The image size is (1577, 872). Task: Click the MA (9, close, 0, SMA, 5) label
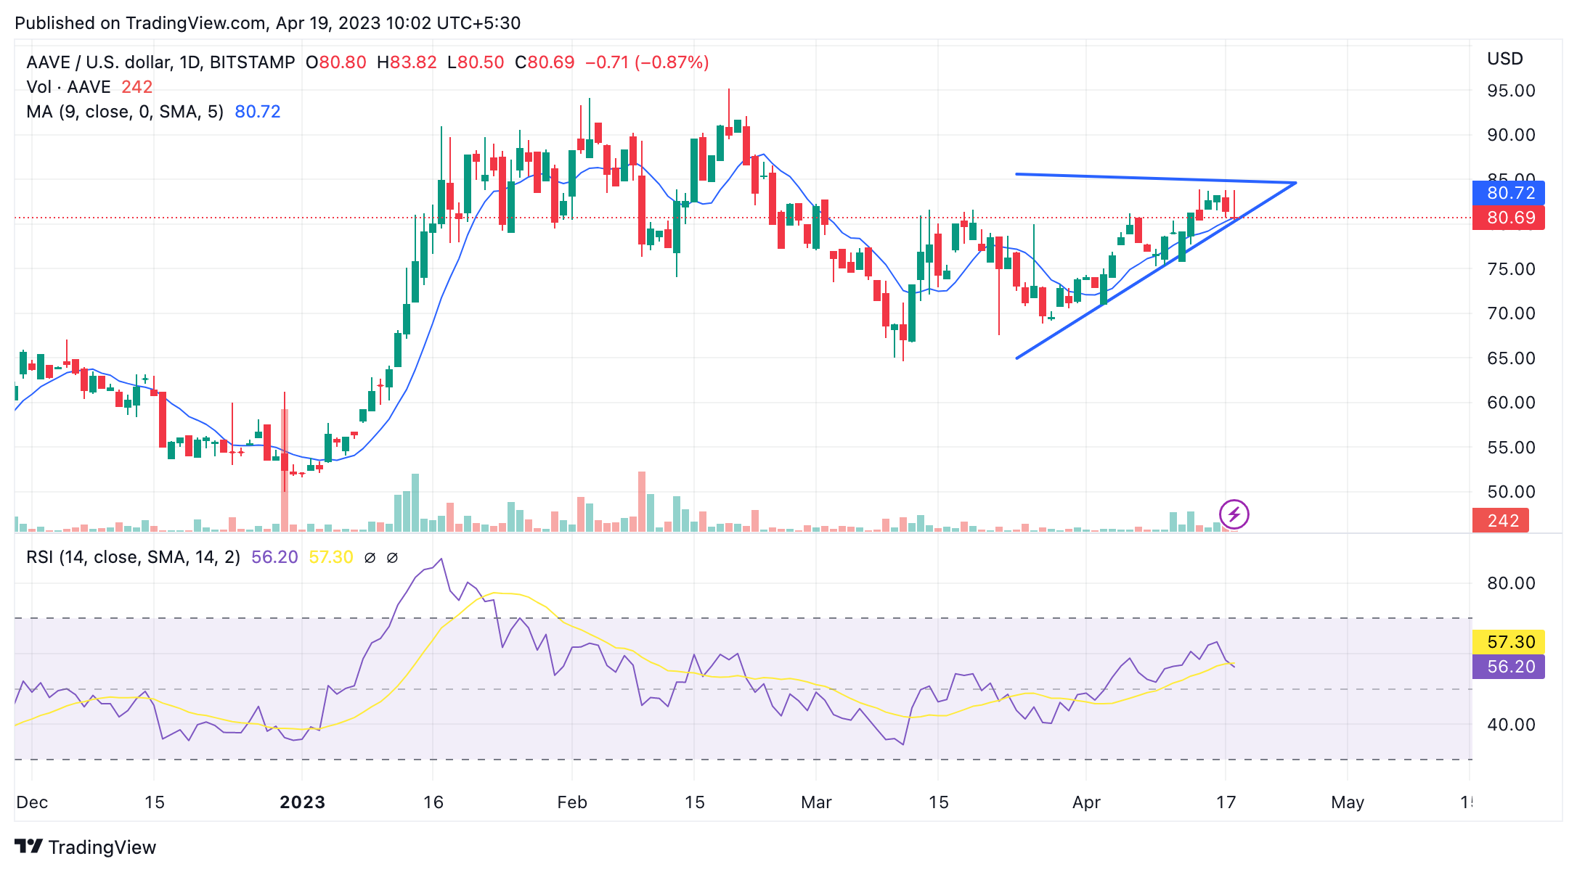point(125,112)
